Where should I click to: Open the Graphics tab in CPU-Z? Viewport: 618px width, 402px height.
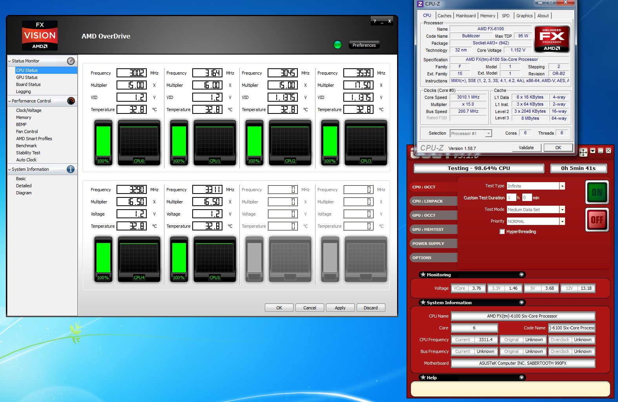[524, 16]
